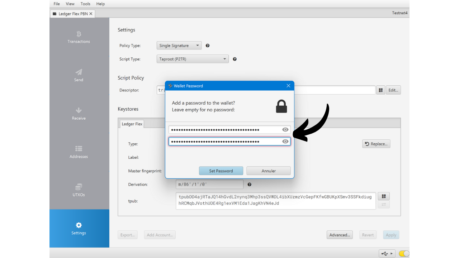Click the Derivation path field

(210, 185)
